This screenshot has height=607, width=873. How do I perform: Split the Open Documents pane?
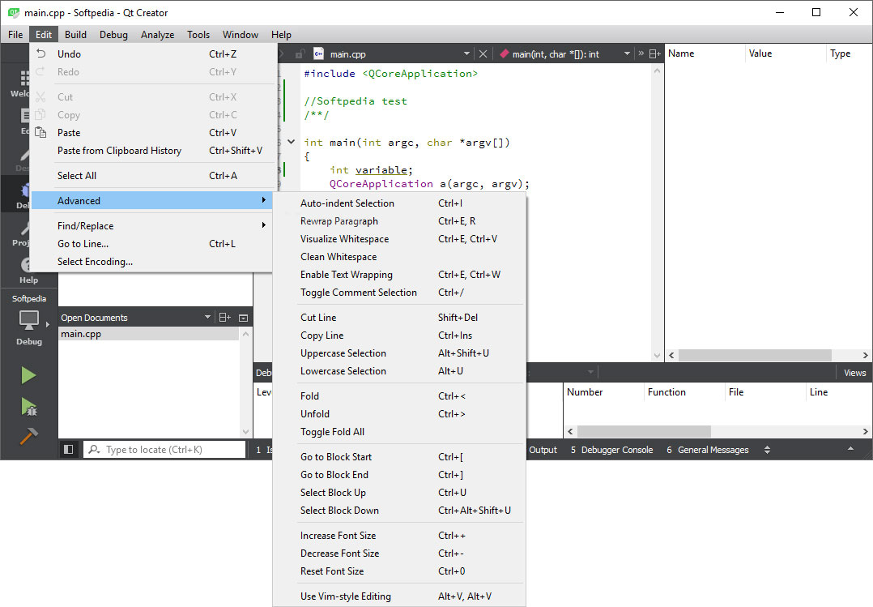pyautogui.click(x=225, y=318)
